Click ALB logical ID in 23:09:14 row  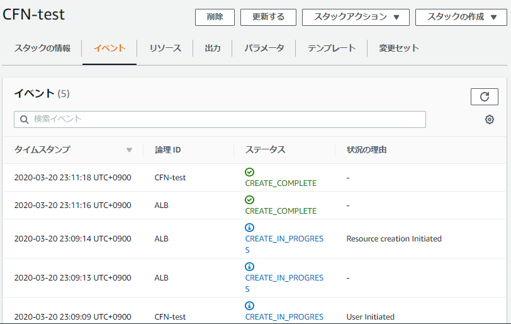click(161, 239)
